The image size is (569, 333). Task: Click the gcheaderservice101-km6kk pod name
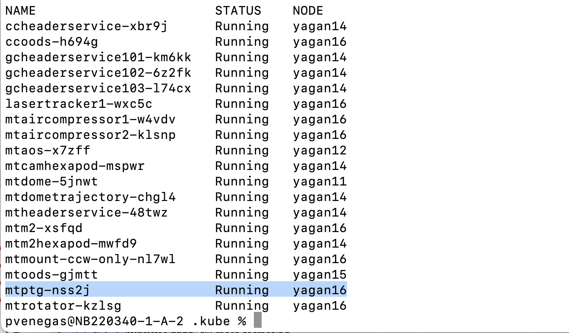point(98,57)
